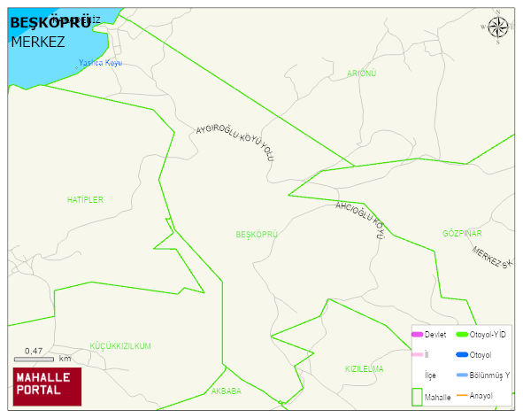The height and width of the screenshot is (418, 523).
Task: Click the Otoyol blue legend swatch
Action: tap(462, 354)
